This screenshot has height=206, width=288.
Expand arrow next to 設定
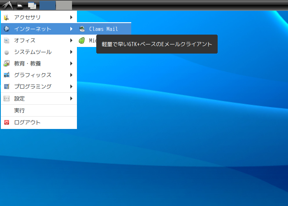point(71,98)
